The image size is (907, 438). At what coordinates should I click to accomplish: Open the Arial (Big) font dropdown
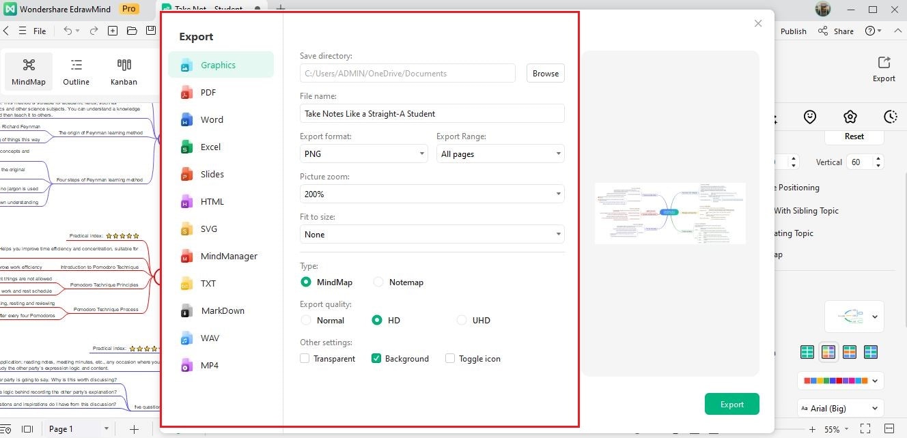[841, 409]
